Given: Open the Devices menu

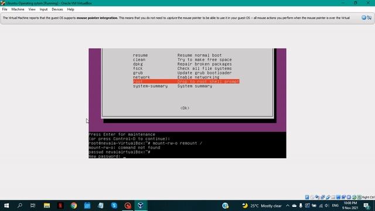Looking at the screenshot, I should [57, 9].
